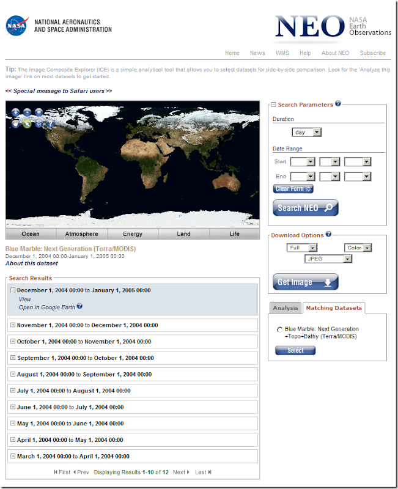This screenshot has height=489, width=398.
Task: Expand the August 1, 2004 result
Action: 13,374
